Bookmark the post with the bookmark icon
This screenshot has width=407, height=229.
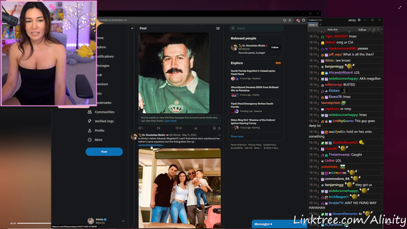214,128
